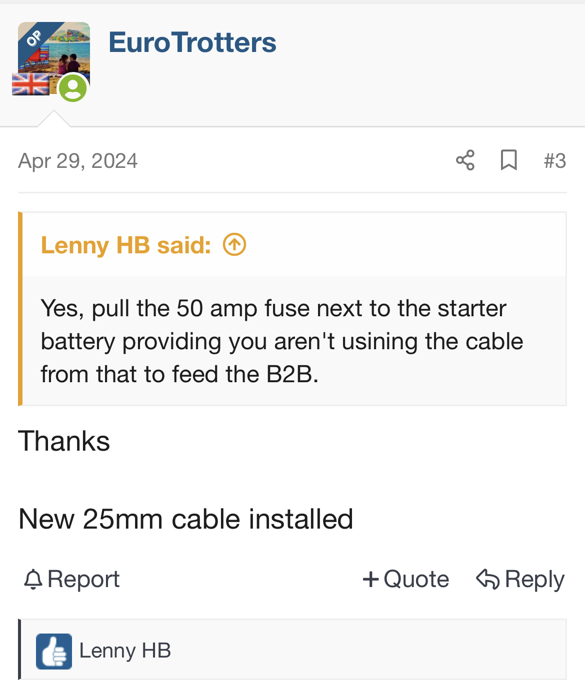Screen dimensions: 585x692
Task: Open post permalink #3
Action: pos(555,161)
